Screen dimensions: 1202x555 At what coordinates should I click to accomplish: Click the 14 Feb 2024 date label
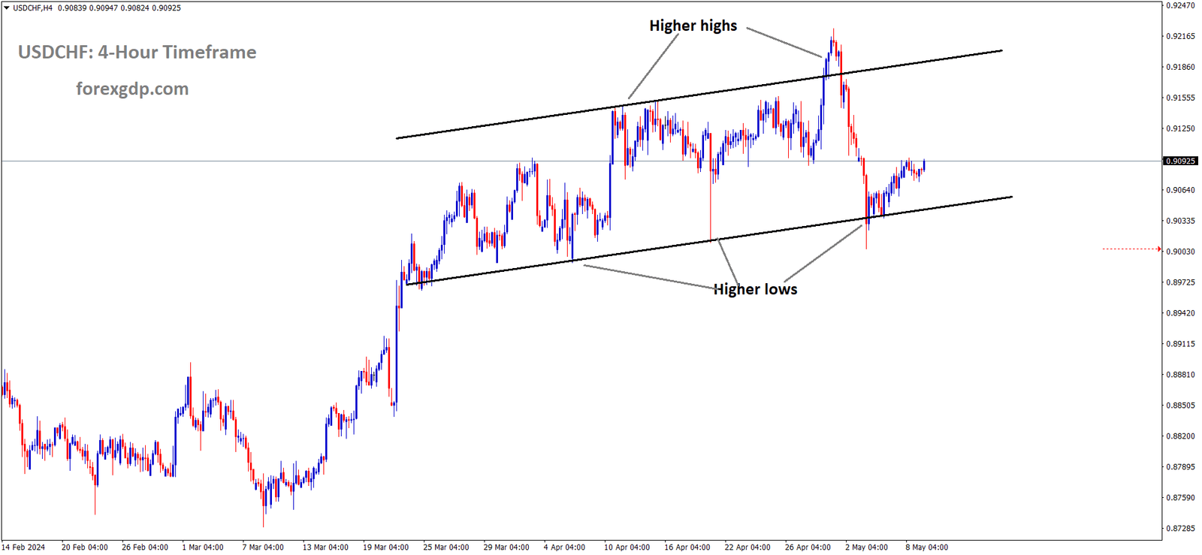tap(23, 547)
